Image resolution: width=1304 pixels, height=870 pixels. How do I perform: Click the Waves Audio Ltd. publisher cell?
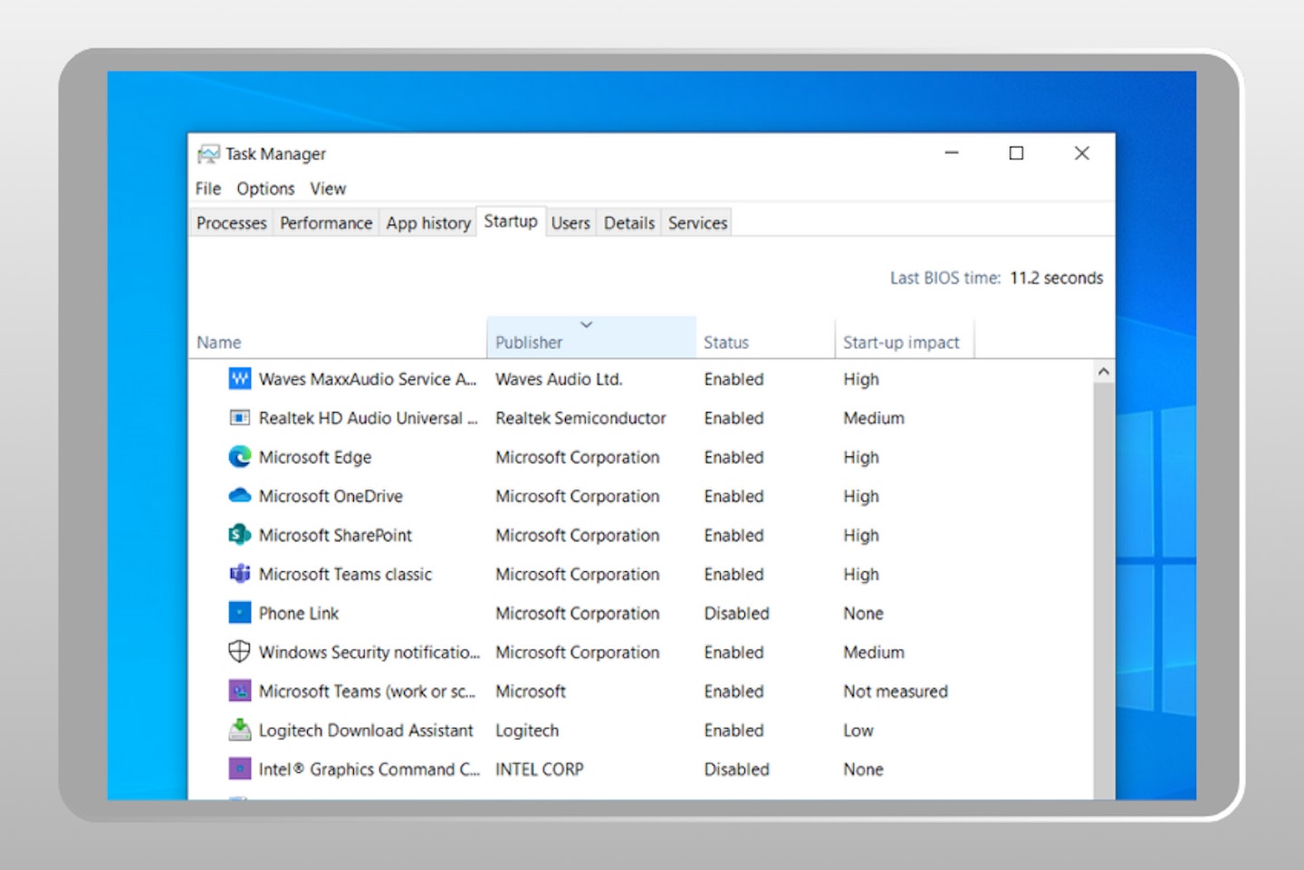[559, 378]
